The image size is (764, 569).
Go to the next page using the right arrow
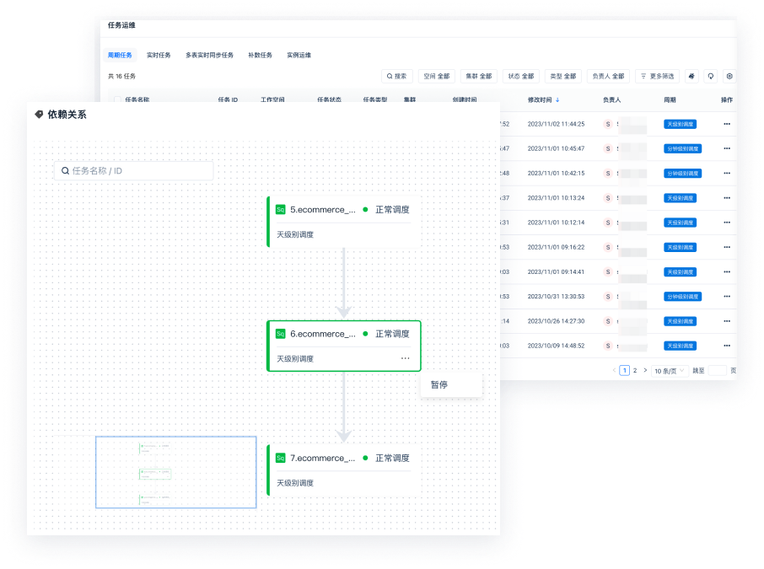tap(646, 370)
